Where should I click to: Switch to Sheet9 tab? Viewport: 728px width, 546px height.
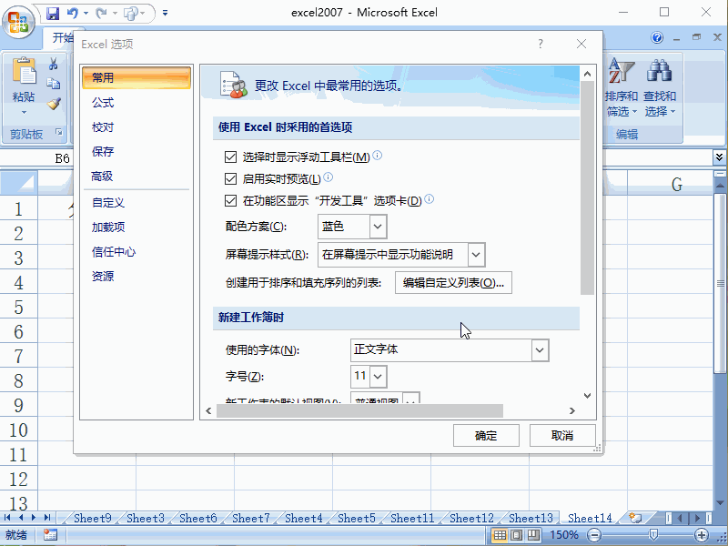tap(93, 518)
